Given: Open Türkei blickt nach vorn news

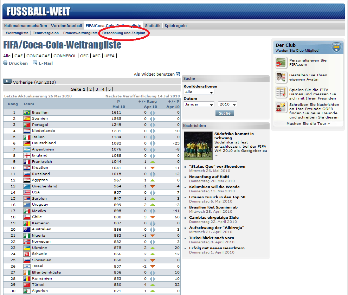Looking at the screenshot, I should click(x=212, y=238).
